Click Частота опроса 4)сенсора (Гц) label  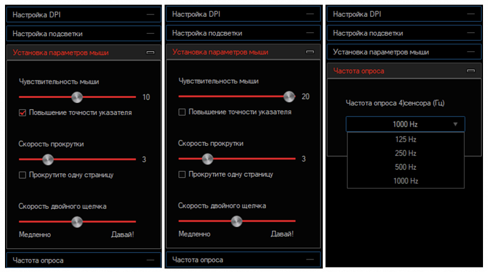coord(395,103)
